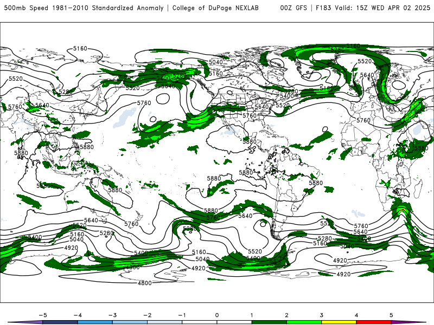Image resolution: width=434 pixels, height=325 pixels.
Task: Click the "500mb Speed 1981-2010 Standardized Anomaly" title
Action: coord(84,8)
